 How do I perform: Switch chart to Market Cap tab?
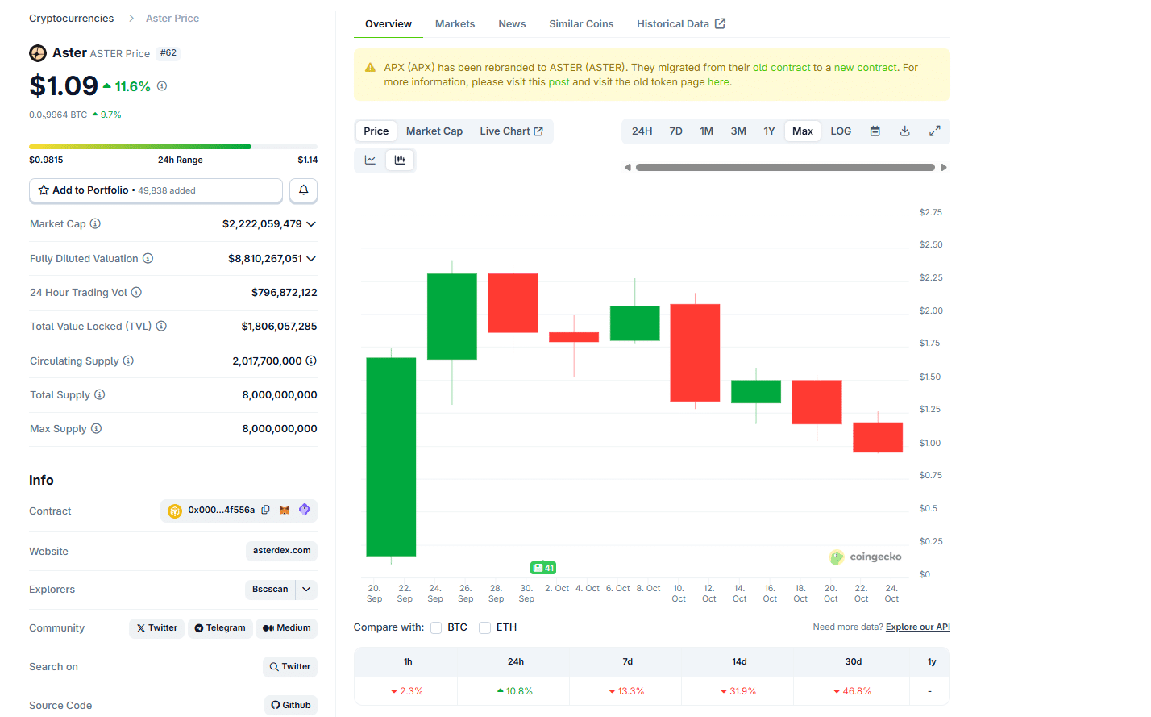click(x=434, y=131)
